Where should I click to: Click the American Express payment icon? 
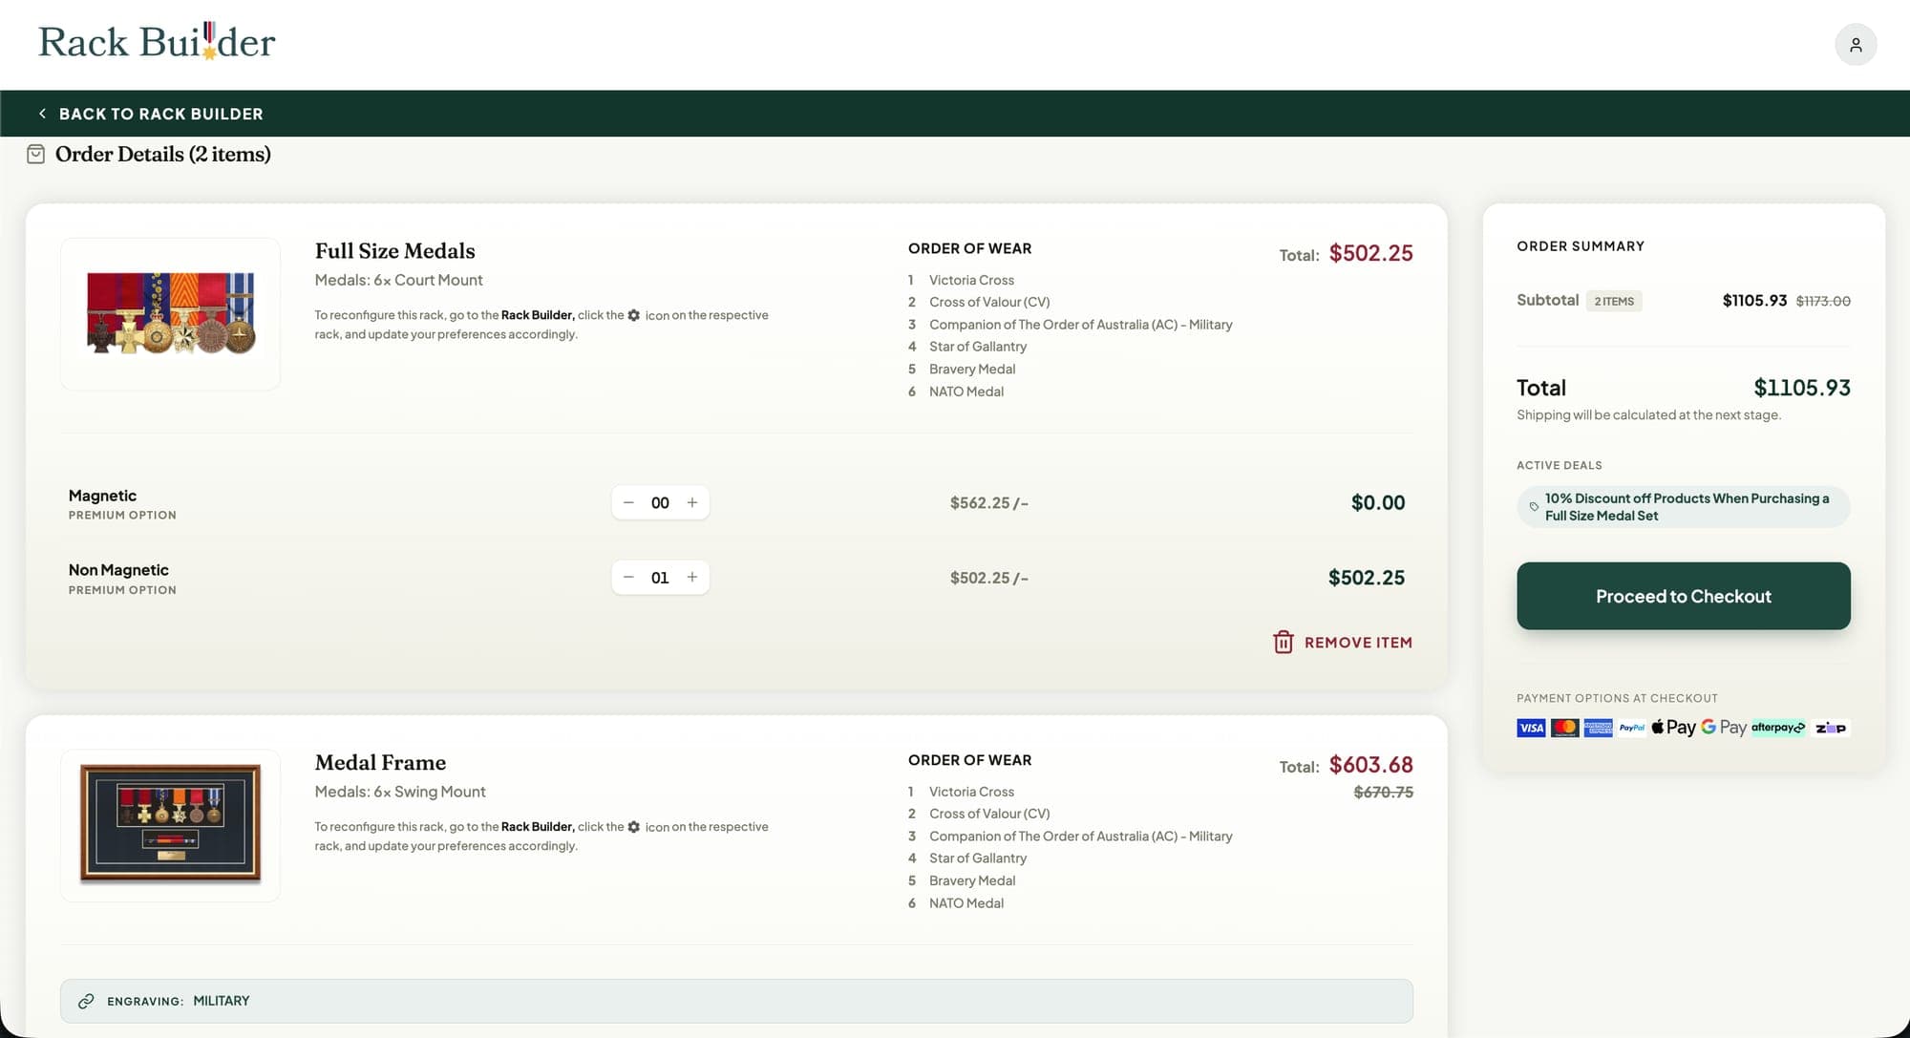[x=1598, y=728]
